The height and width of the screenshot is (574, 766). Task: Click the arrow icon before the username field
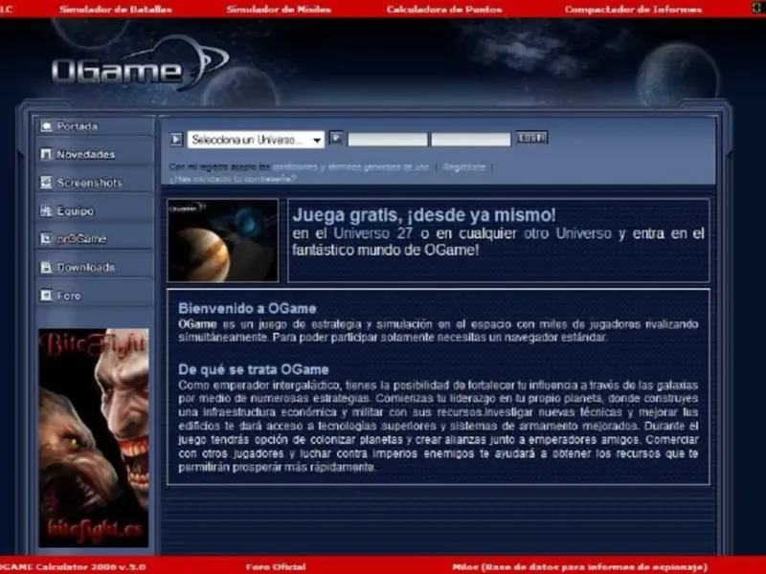pyautogui.click(x=336, y=138)
